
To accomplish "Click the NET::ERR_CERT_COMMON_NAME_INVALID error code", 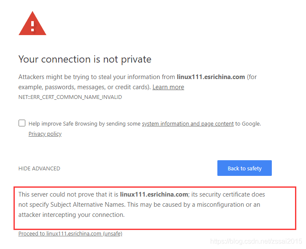I will (70, 97).
